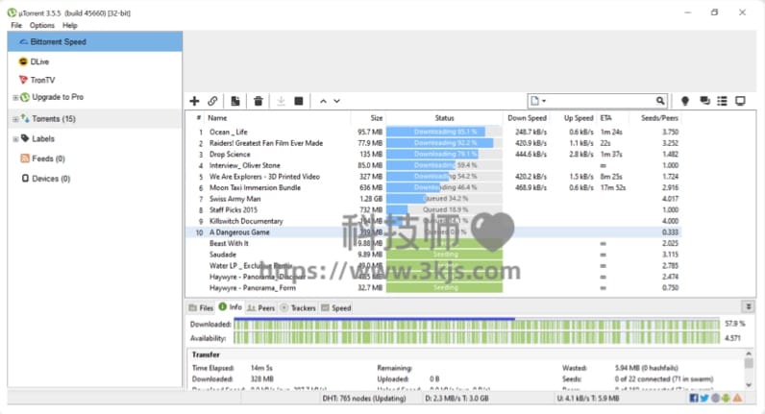Sort by ETA column header
The height and width of the screenshot is (414, 765).
(606, 118)
